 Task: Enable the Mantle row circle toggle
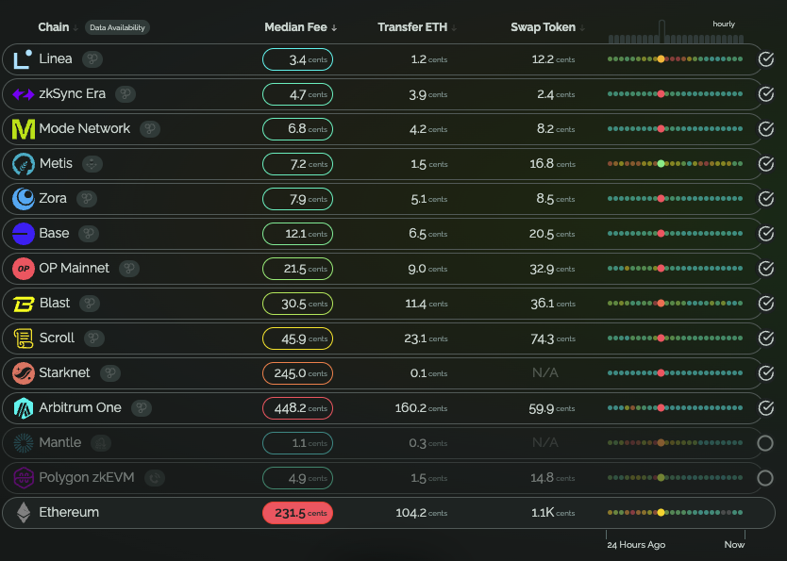pyautogui.click(x=765, y=443)
